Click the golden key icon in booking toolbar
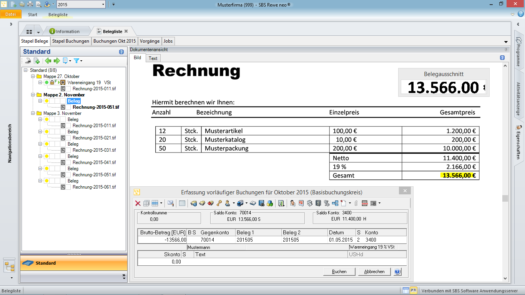This screenshot has height=295, width=525. tap(219, 203)
